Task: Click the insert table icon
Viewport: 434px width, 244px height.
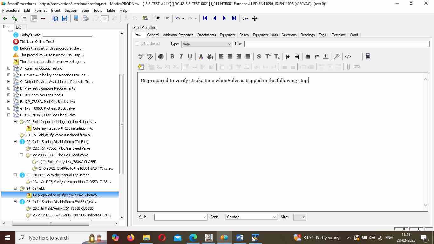Action: coord(141,67)
